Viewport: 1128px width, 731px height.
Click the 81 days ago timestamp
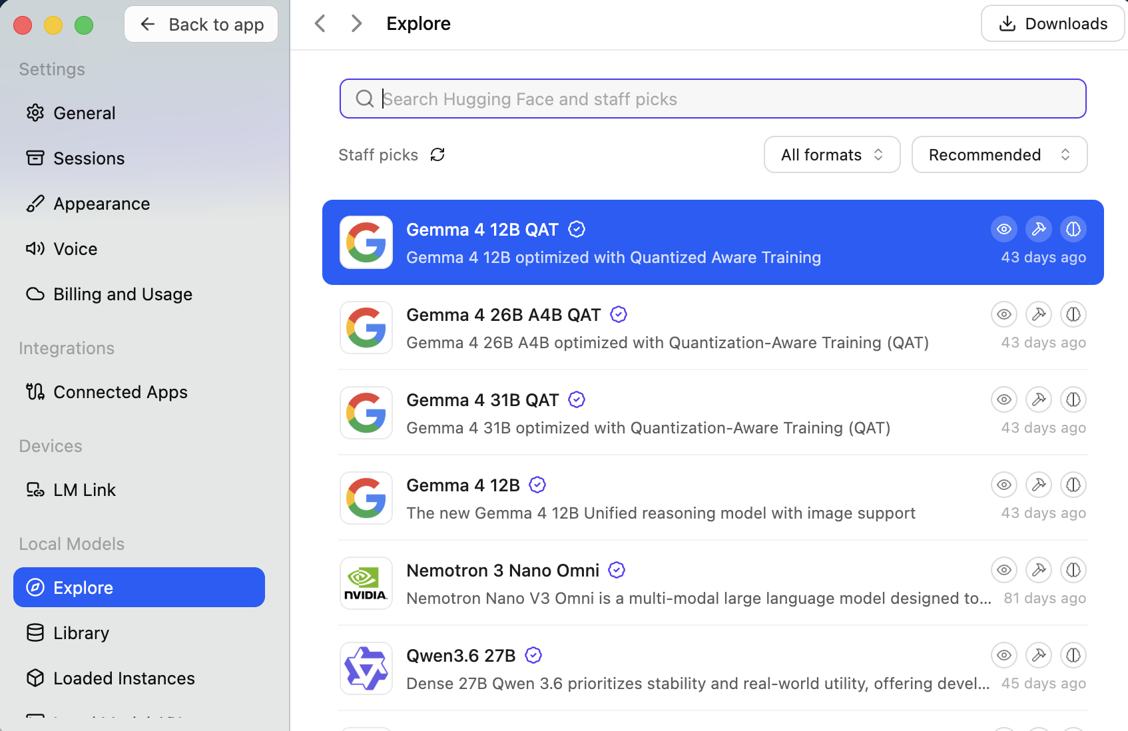point(1045,598)
